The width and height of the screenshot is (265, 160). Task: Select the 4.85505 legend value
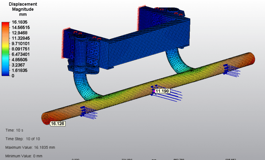(20, 60)
